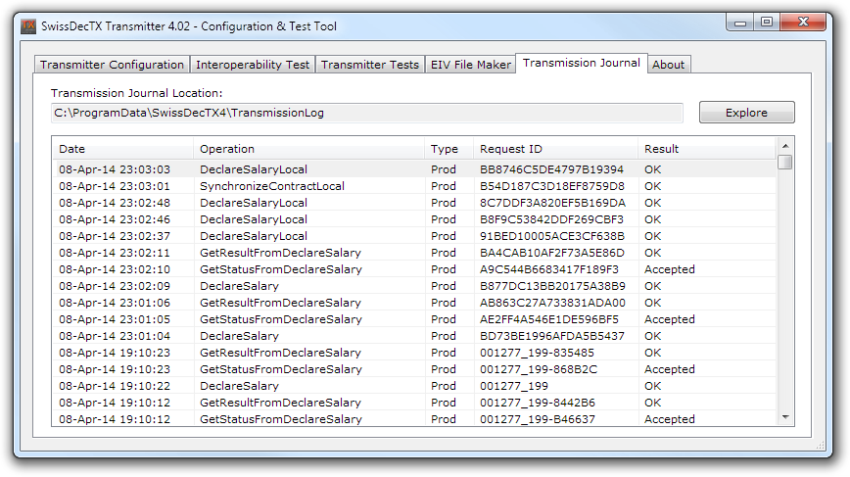
Task: Click the Type column header
Action: (x=448, y=149)
